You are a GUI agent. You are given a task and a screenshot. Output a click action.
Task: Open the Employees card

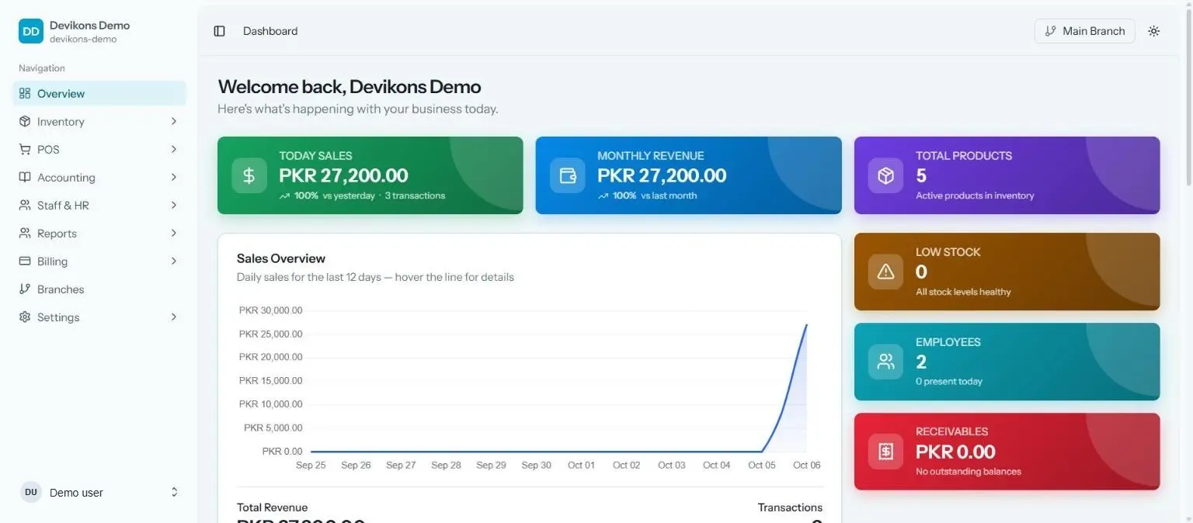pyautogui.click(x=1007, y=362)
